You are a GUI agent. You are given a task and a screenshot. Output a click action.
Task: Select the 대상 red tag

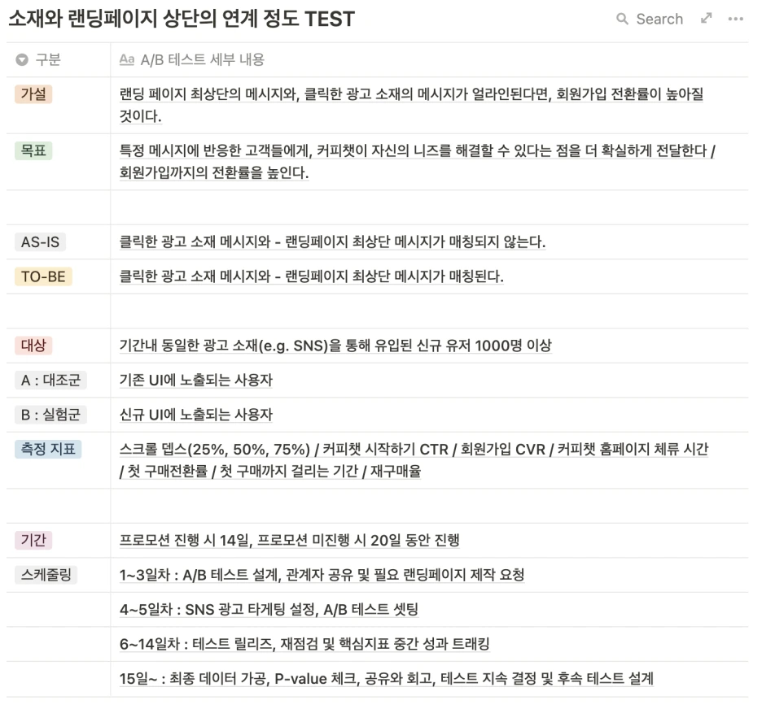[x=33, y=346]
